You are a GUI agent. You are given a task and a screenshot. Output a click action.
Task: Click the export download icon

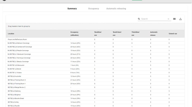(x=180, y=19)
